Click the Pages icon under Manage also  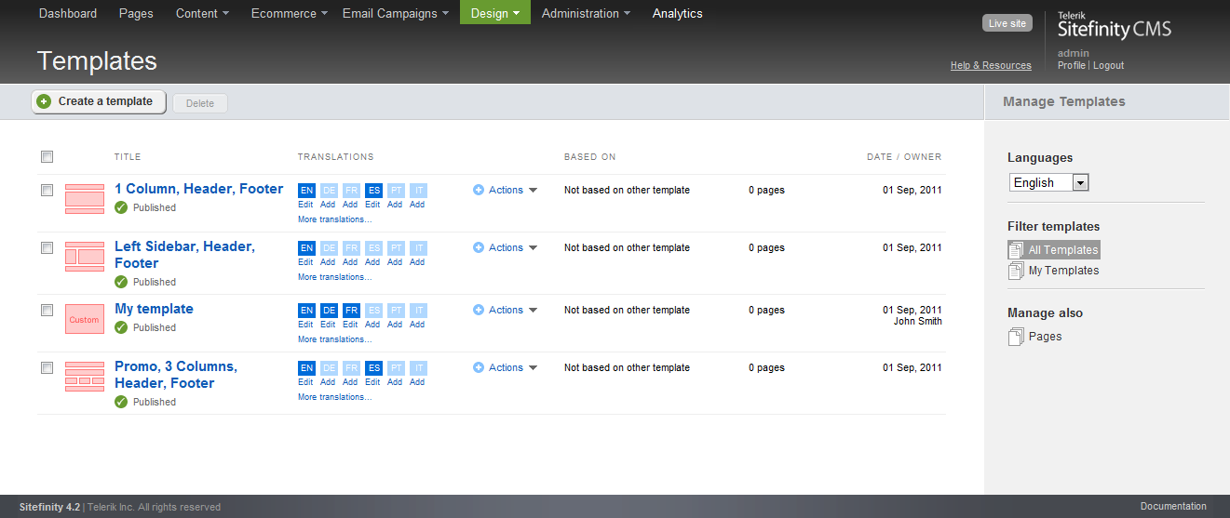click(1016, 337)
